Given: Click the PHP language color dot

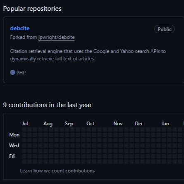Looking at the screenshot, I should 12,72.
